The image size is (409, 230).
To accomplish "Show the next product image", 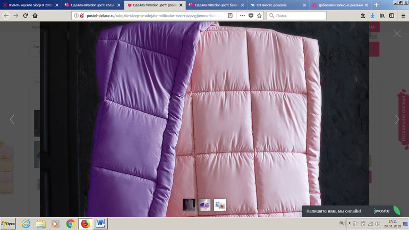I will [396, 120].
